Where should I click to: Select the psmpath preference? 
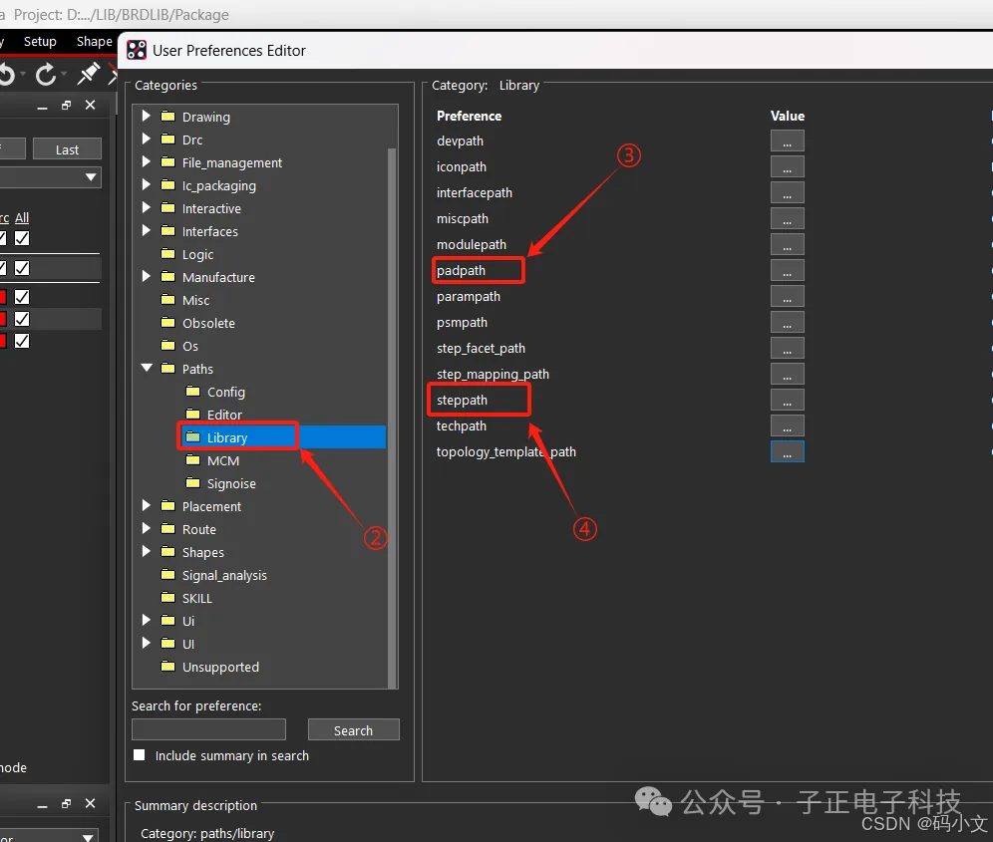coord(463,322)
